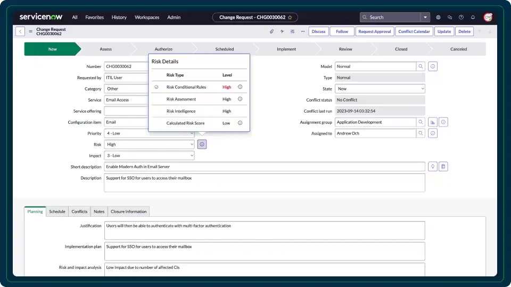Click info icon for Calculated Risk Score

pyautogui.click(x=240, y=123)
